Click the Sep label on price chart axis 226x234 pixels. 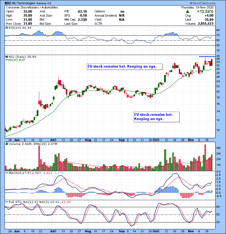[x=121, y=140]
